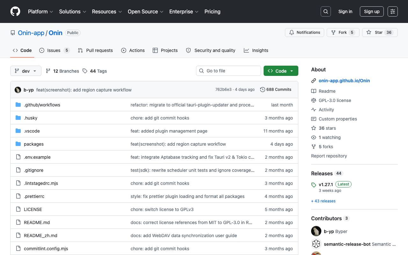Image resolution: width=408 pixels, height=255 pixels.
Task: Click the .husky folder icon
Action: tap(18, 118)
